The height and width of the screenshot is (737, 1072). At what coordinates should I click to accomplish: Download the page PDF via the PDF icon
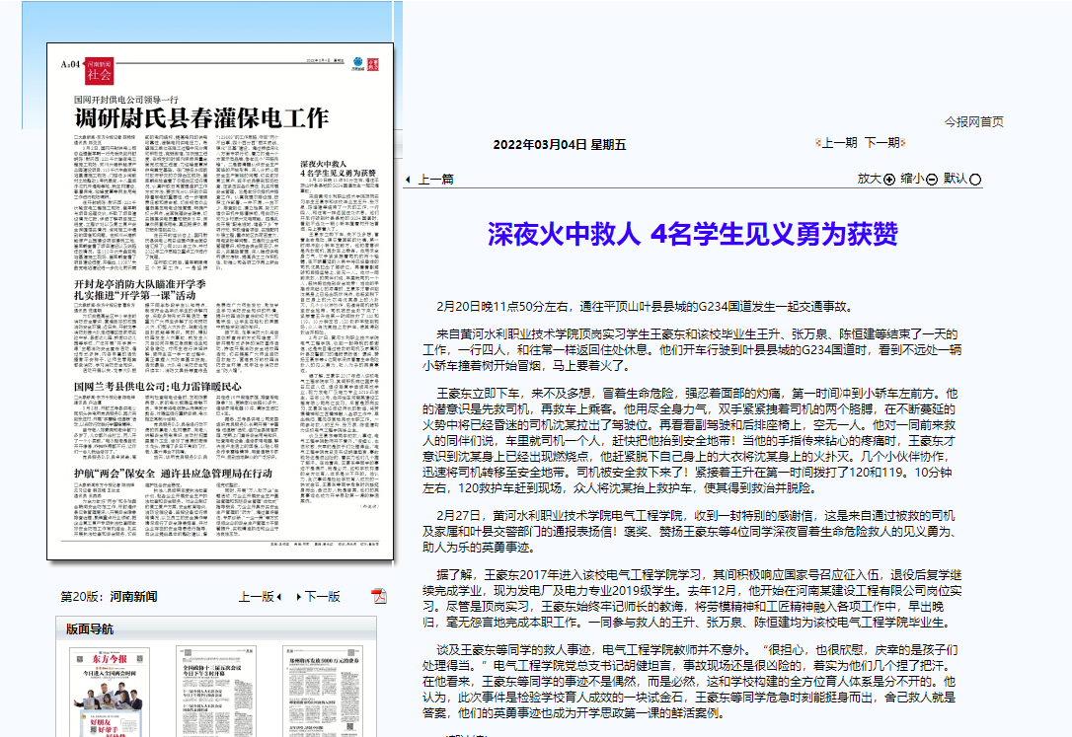point(379,596)
